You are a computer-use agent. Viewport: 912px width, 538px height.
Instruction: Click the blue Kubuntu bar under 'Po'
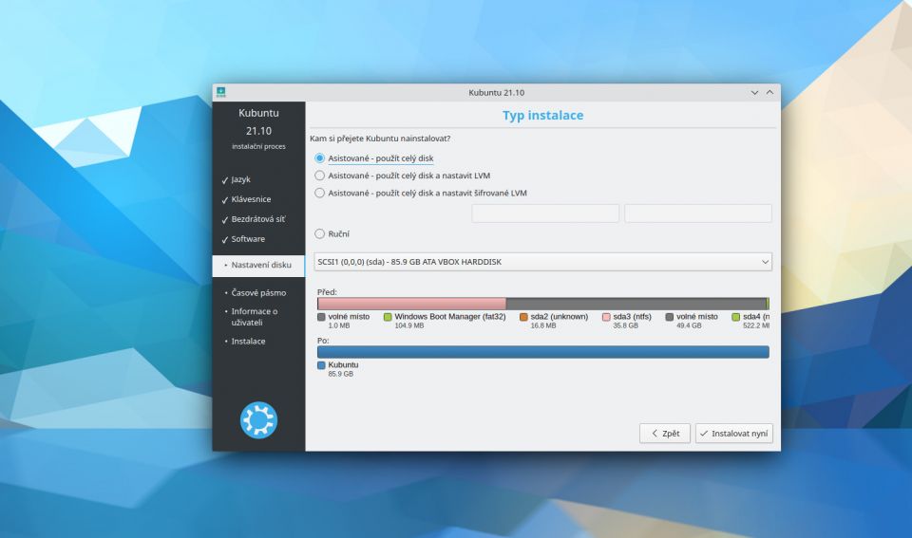[543, 351]
